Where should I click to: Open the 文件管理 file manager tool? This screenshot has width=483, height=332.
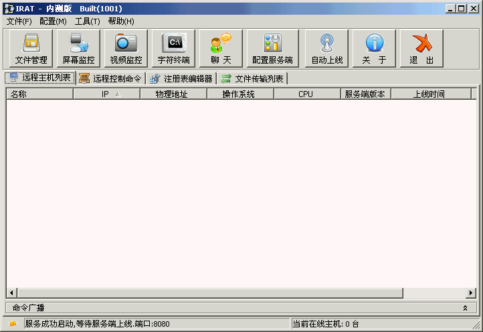[x=31, y=49]
